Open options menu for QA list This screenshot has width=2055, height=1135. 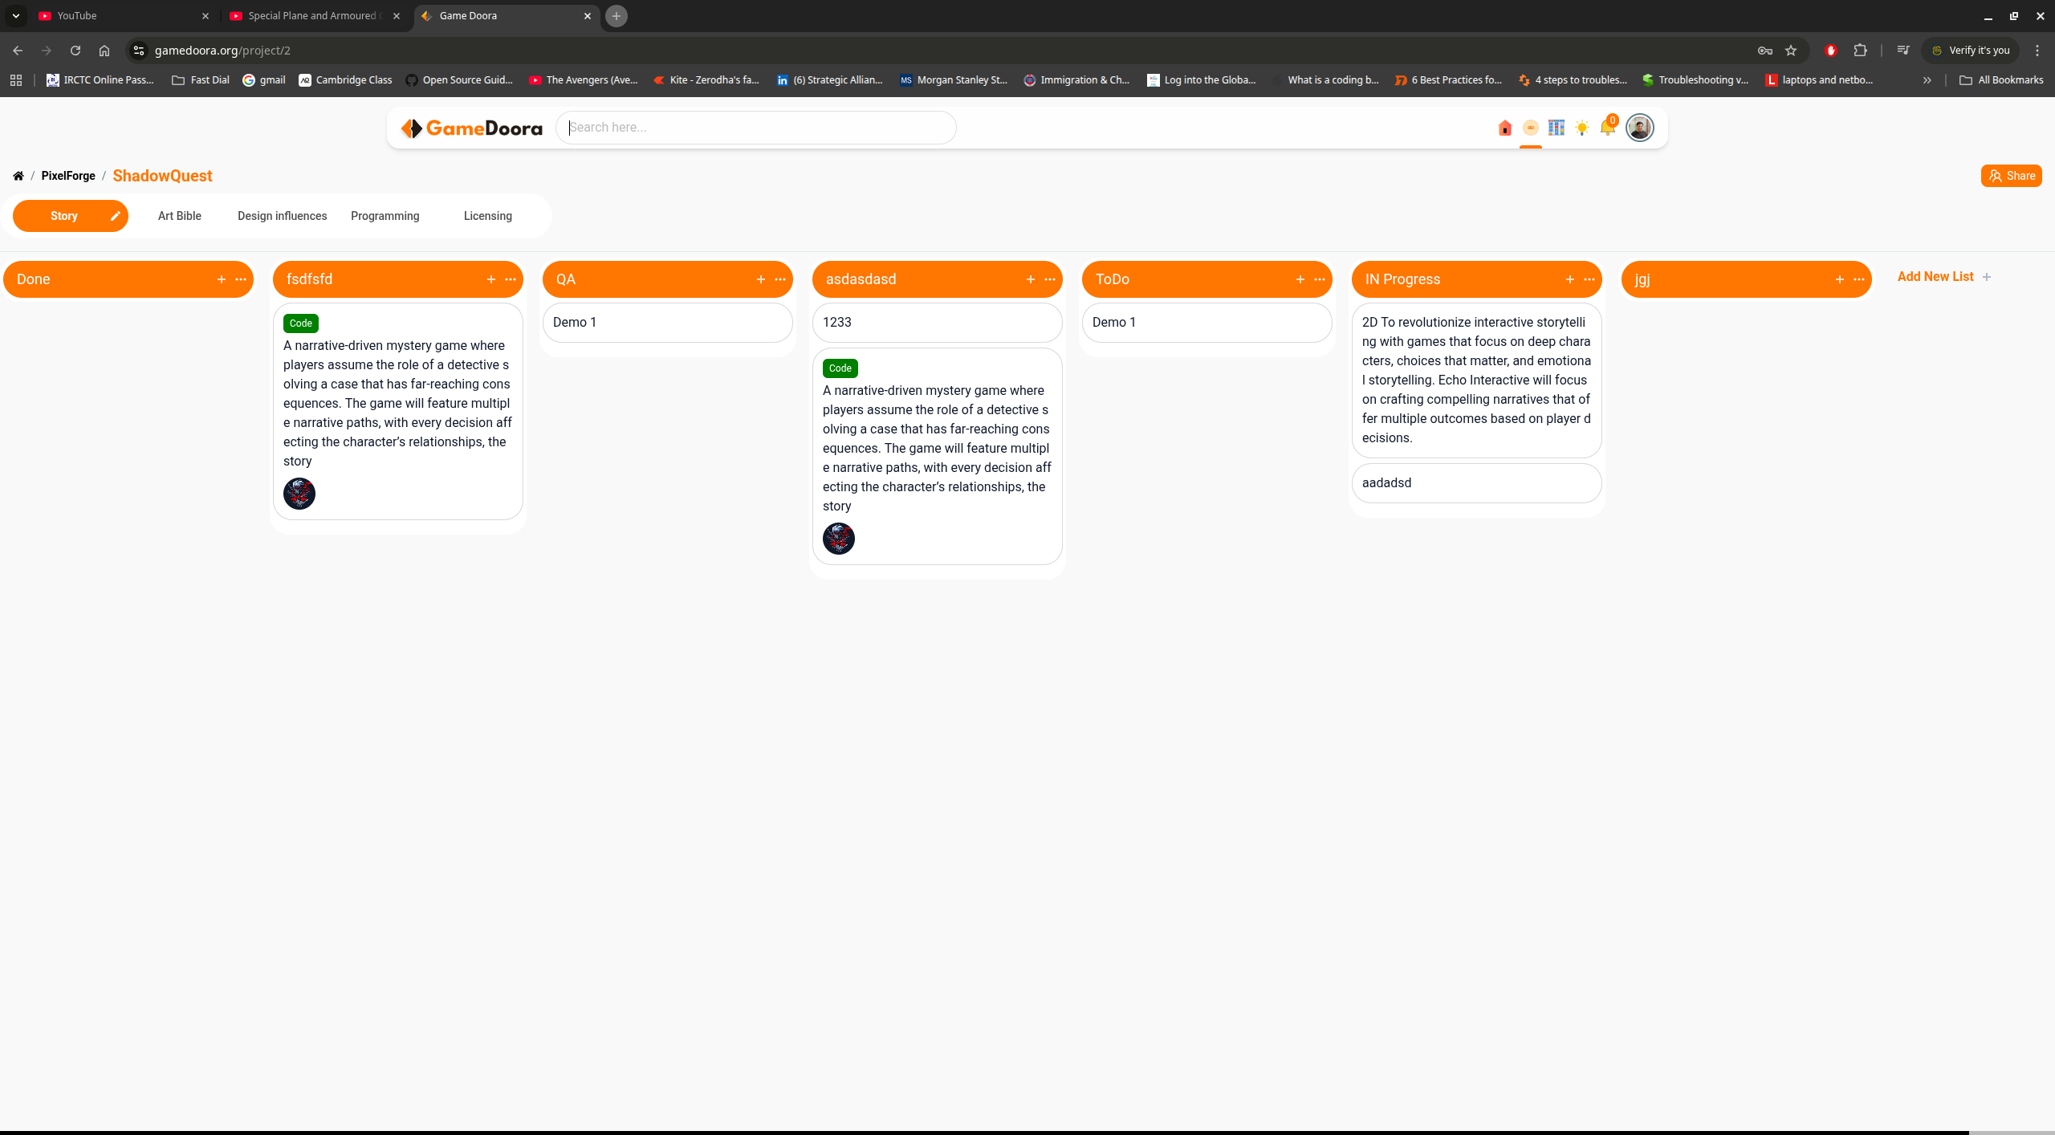[780, 279]
